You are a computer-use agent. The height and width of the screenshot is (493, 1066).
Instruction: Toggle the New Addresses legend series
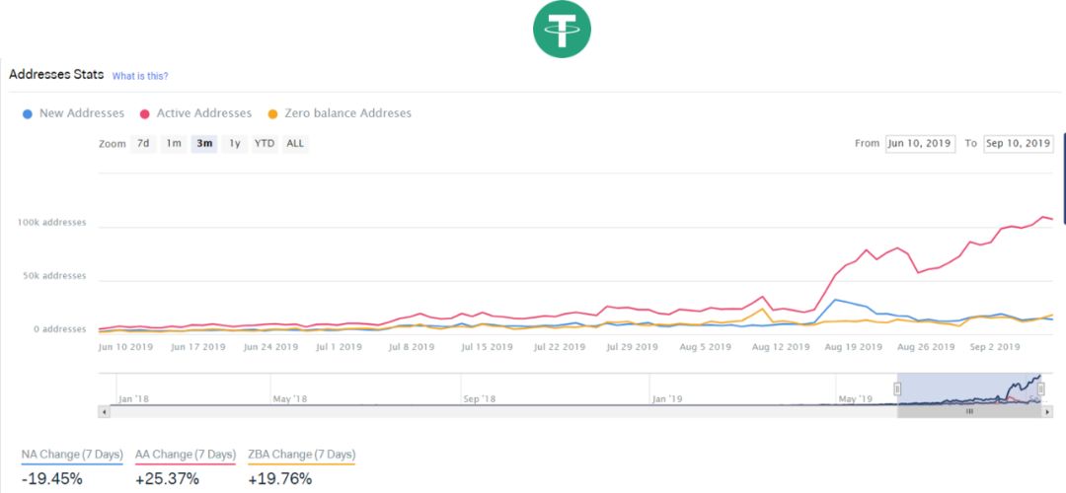(73, 113)
